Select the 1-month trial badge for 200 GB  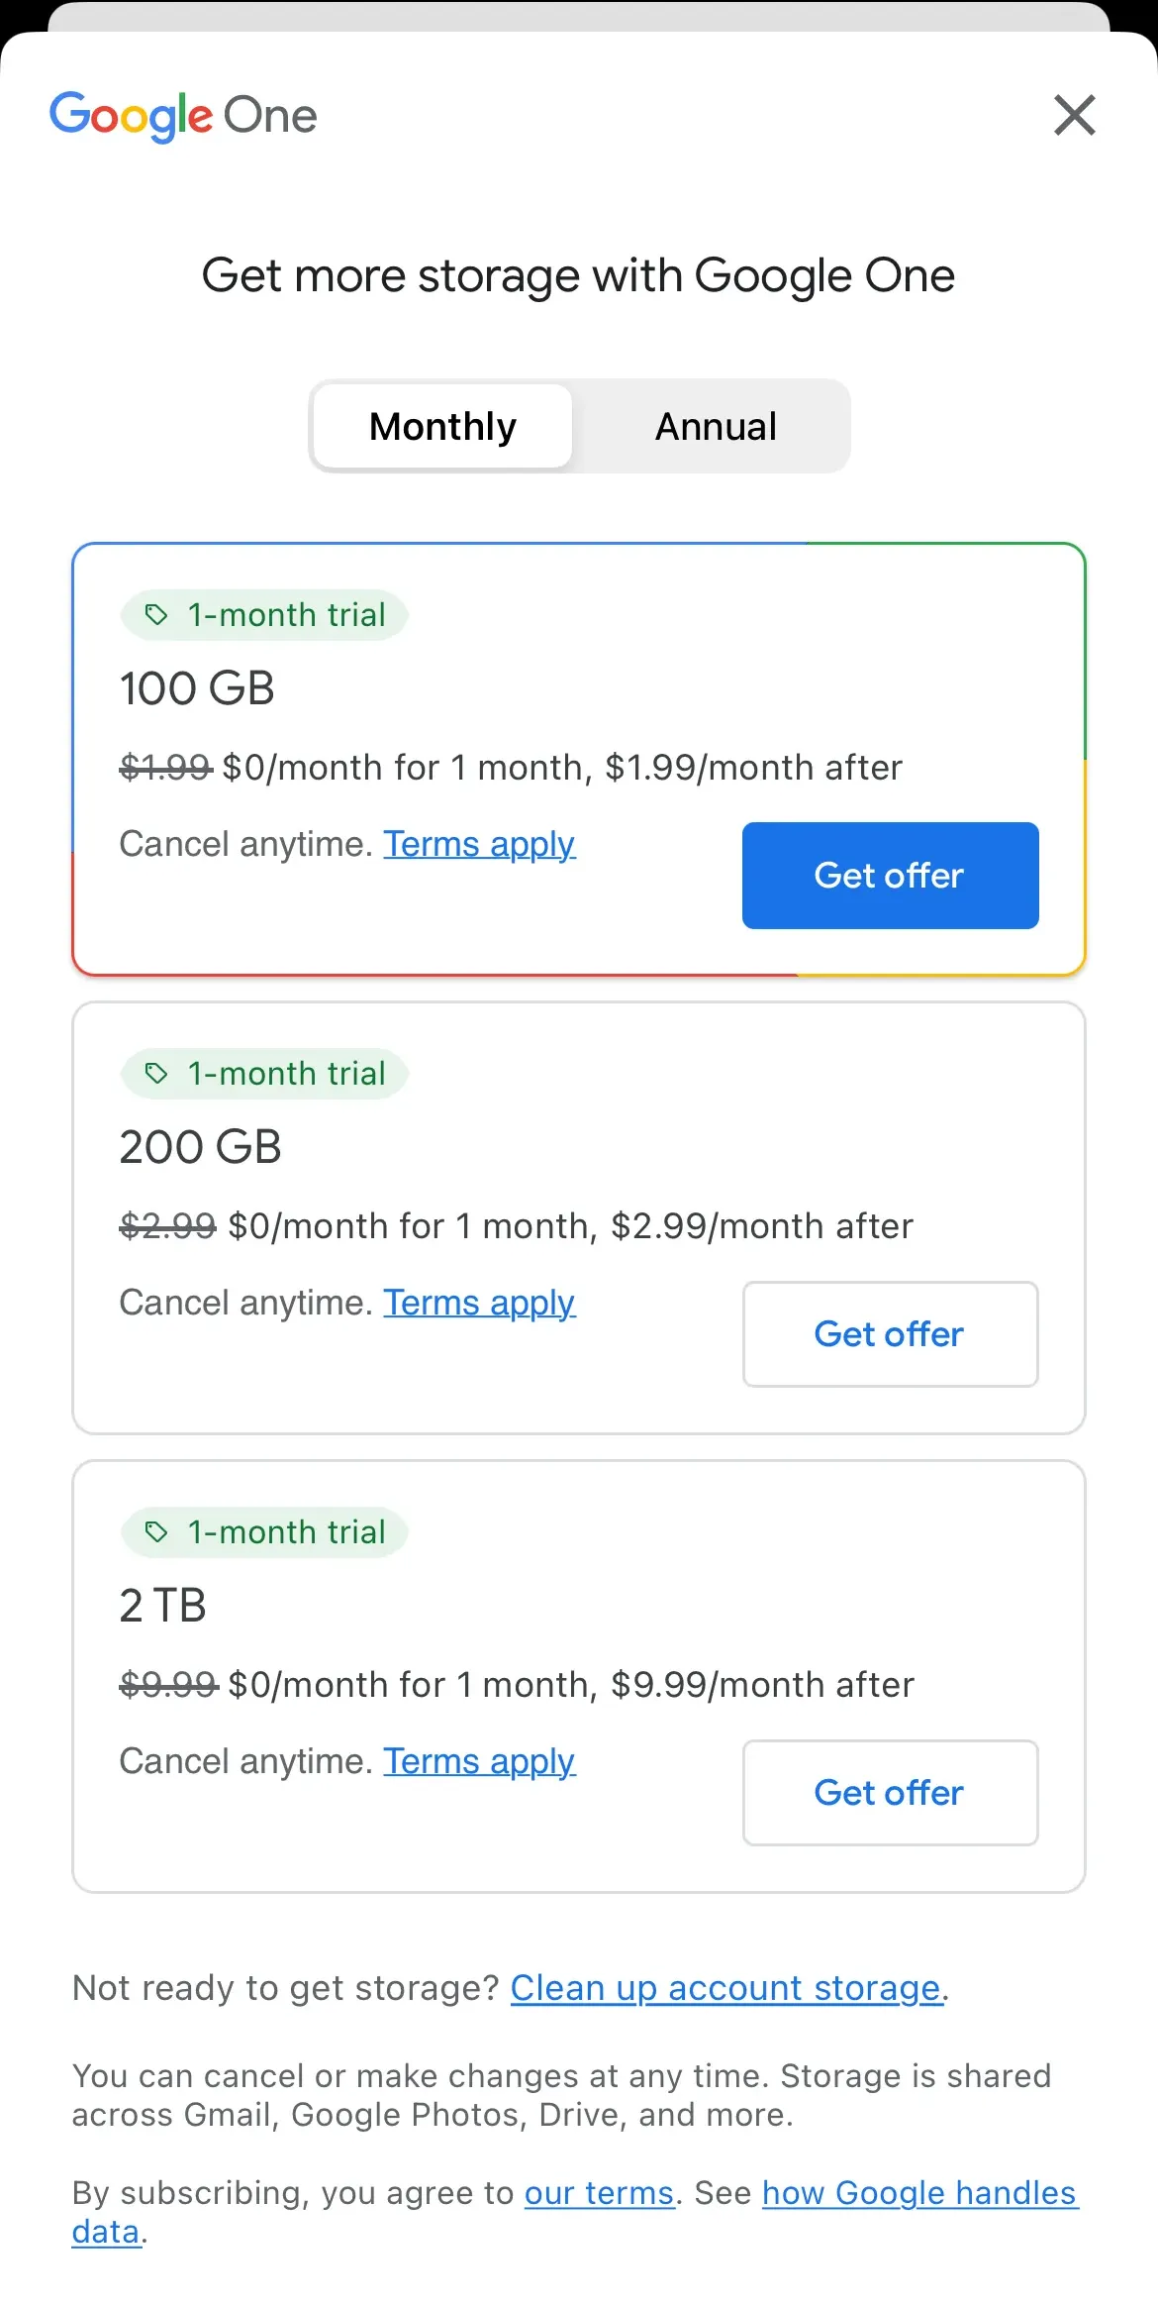point(263,1073)
